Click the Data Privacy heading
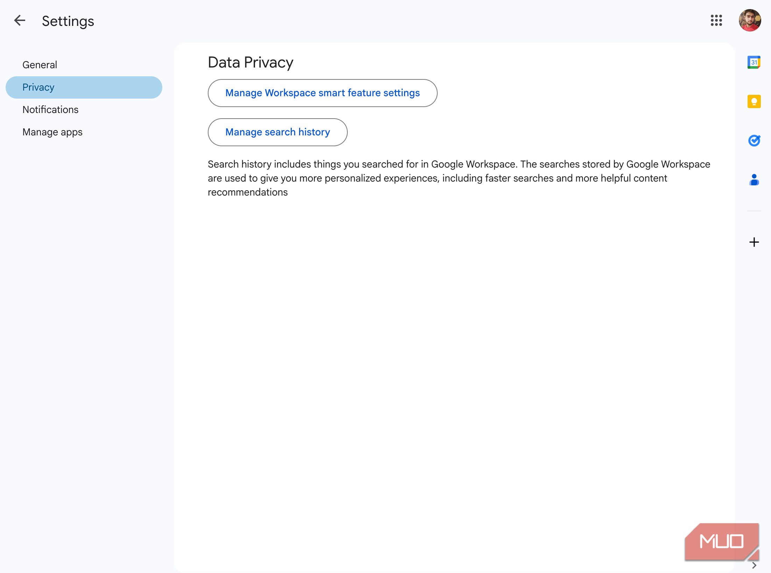Viewport: 771px width, 573px height. point(250,63)
